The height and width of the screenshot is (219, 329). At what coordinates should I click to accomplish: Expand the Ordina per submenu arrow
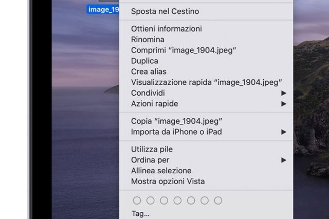[283, 160]
